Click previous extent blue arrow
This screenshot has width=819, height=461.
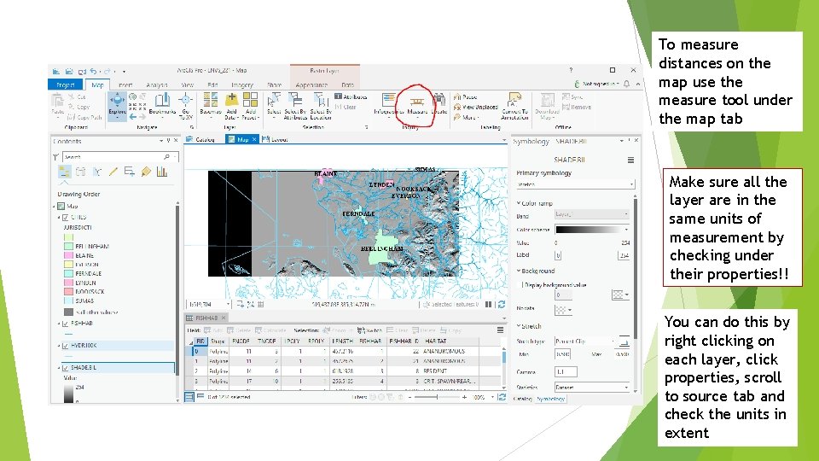pos(133,117)
